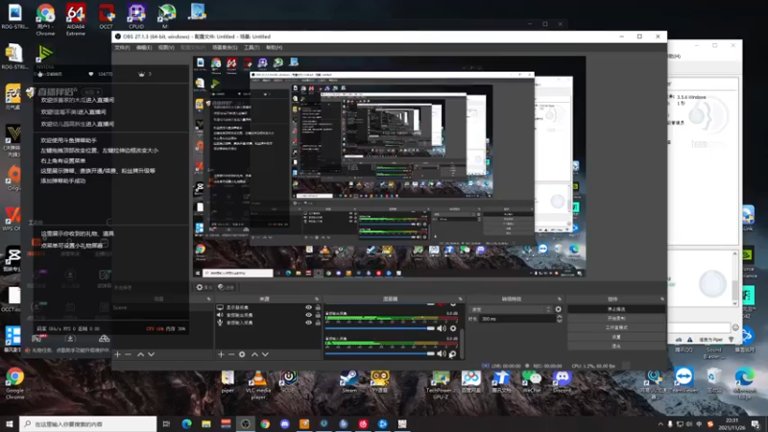Image resolution: width=768 pixels, height=432 pixels.
Task: Add a new scene with the plus icon
Action: click(117, 354)
